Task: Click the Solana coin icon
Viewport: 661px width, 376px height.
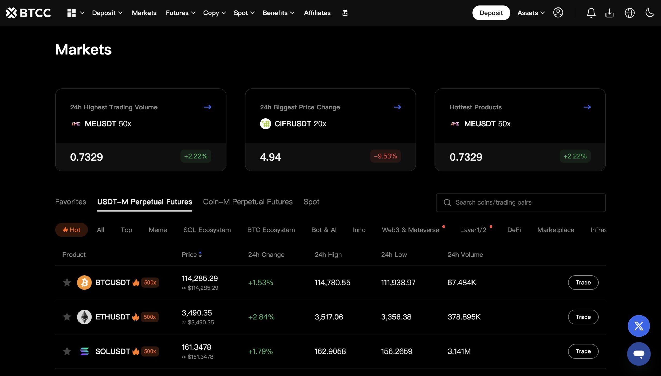Action: point(84,351)
